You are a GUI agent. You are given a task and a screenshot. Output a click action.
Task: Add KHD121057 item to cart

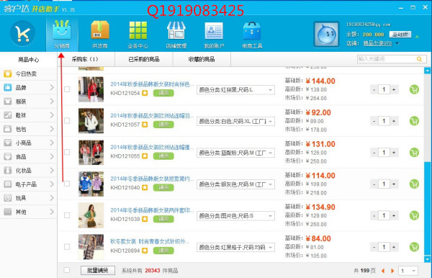tap(414, 121)
